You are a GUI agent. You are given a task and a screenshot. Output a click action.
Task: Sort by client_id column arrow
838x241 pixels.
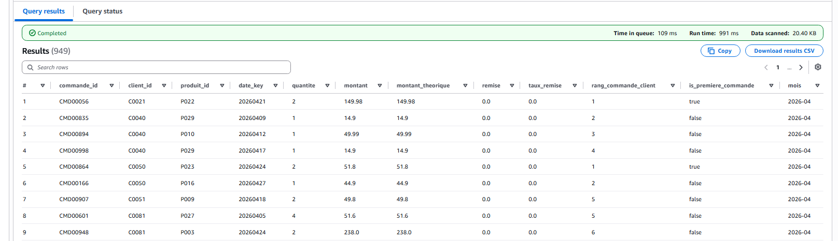(x=164, y=86)
